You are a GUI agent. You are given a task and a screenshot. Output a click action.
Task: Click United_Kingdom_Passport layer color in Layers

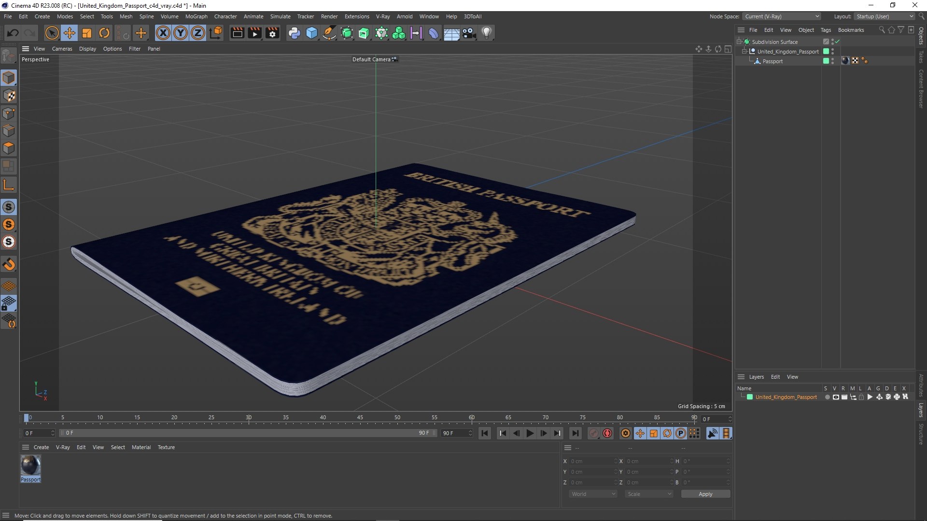pos(750,397)
